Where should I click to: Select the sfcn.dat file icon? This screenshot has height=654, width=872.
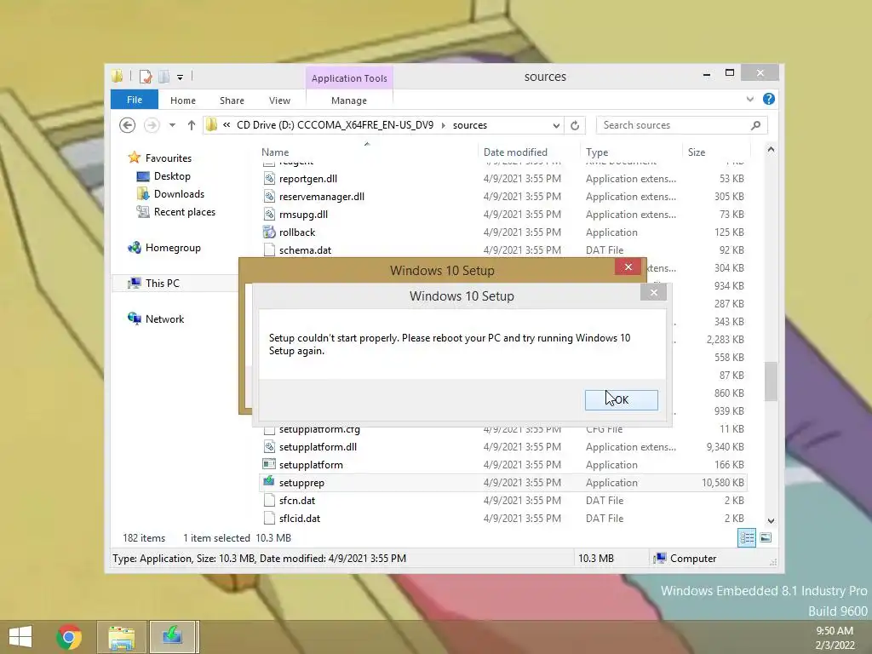(269, 501)
